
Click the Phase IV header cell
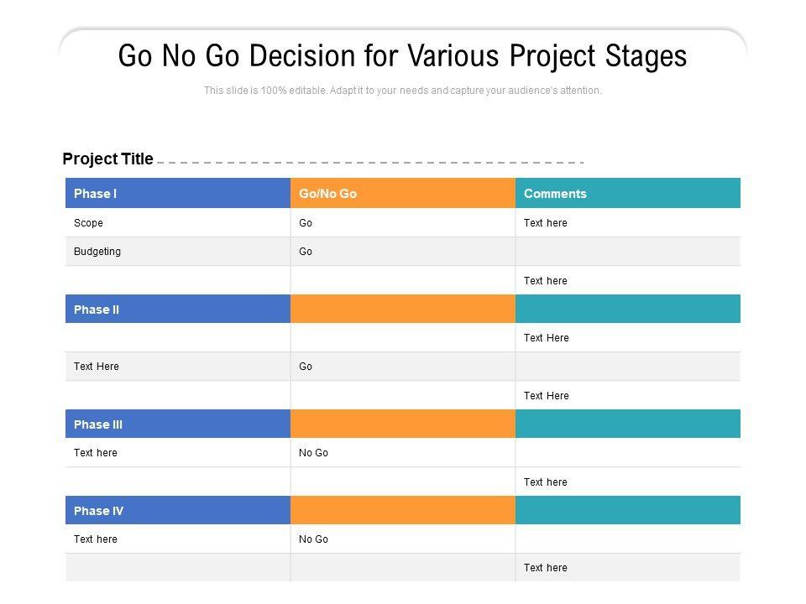177,511
